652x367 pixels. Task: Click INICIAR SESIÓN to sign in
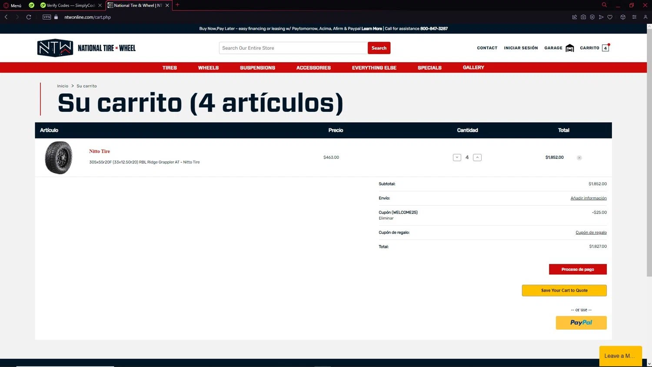pos(521,48)
